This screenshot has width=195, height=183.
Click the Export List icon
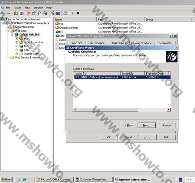(45, 13)
